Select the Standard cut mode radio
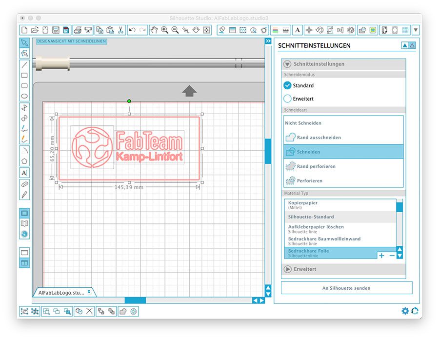Screen dimensions: 439x339 (x=287, y=85)
